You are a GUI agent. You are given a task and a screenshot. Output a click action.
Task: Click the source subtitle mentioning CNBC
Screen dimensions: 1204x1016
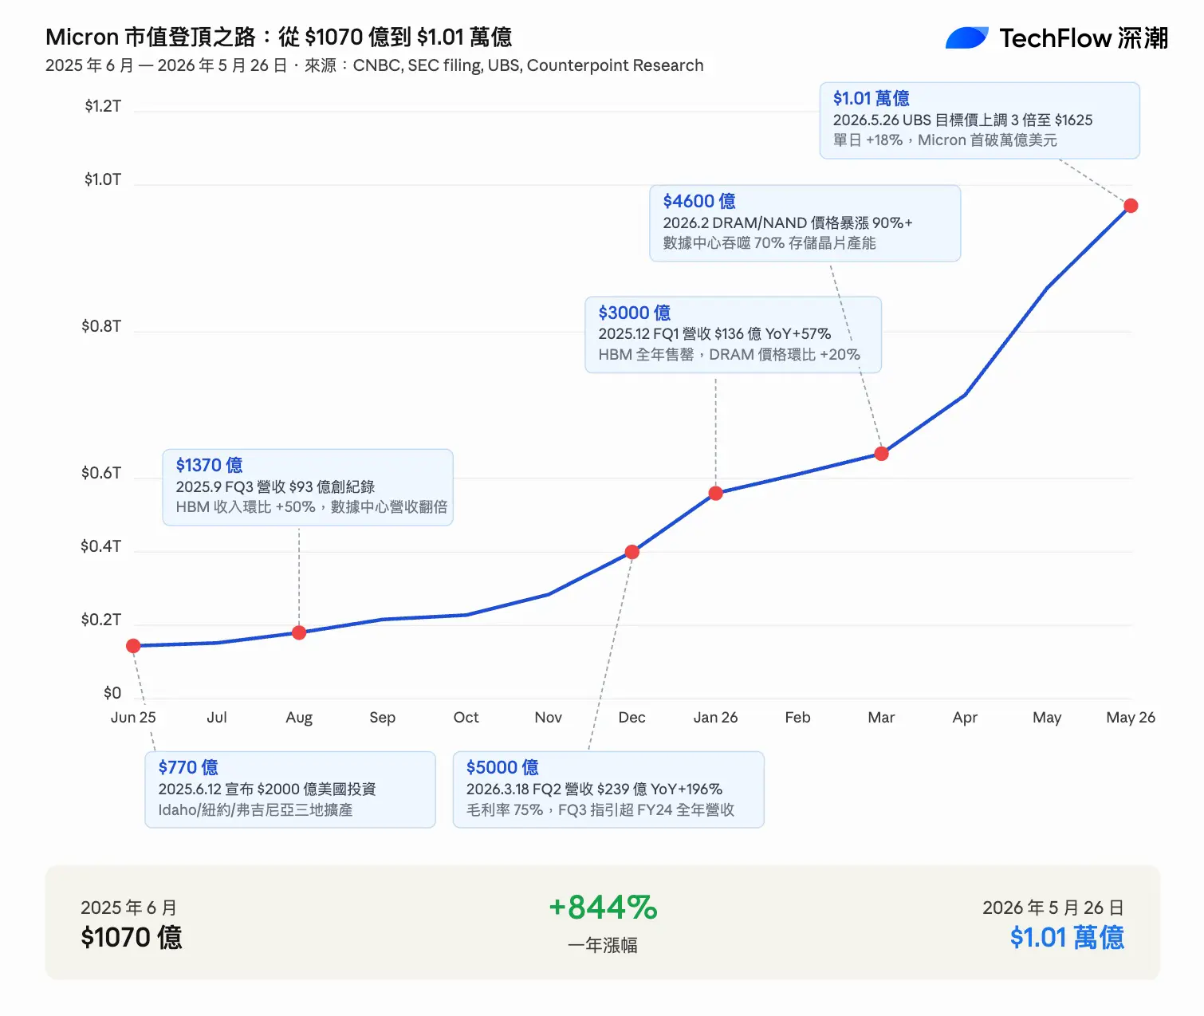tap(375, 65)
